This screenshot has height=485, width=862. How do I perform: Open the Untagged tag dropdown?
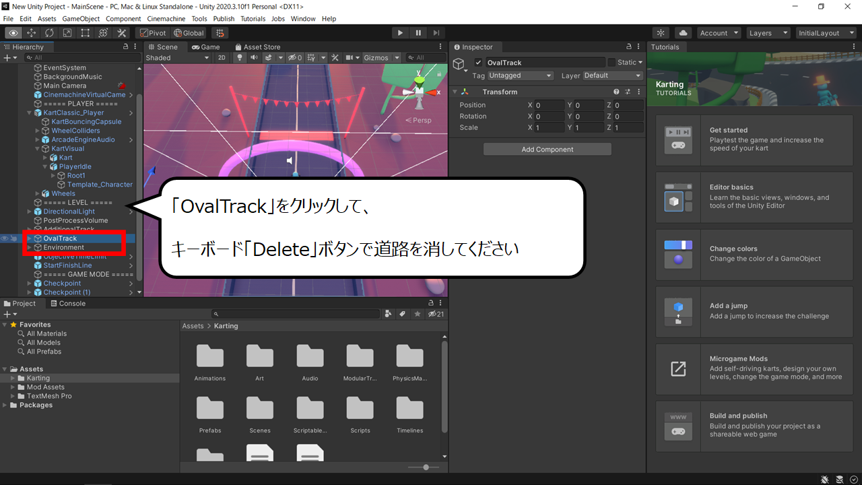point(521,75)
